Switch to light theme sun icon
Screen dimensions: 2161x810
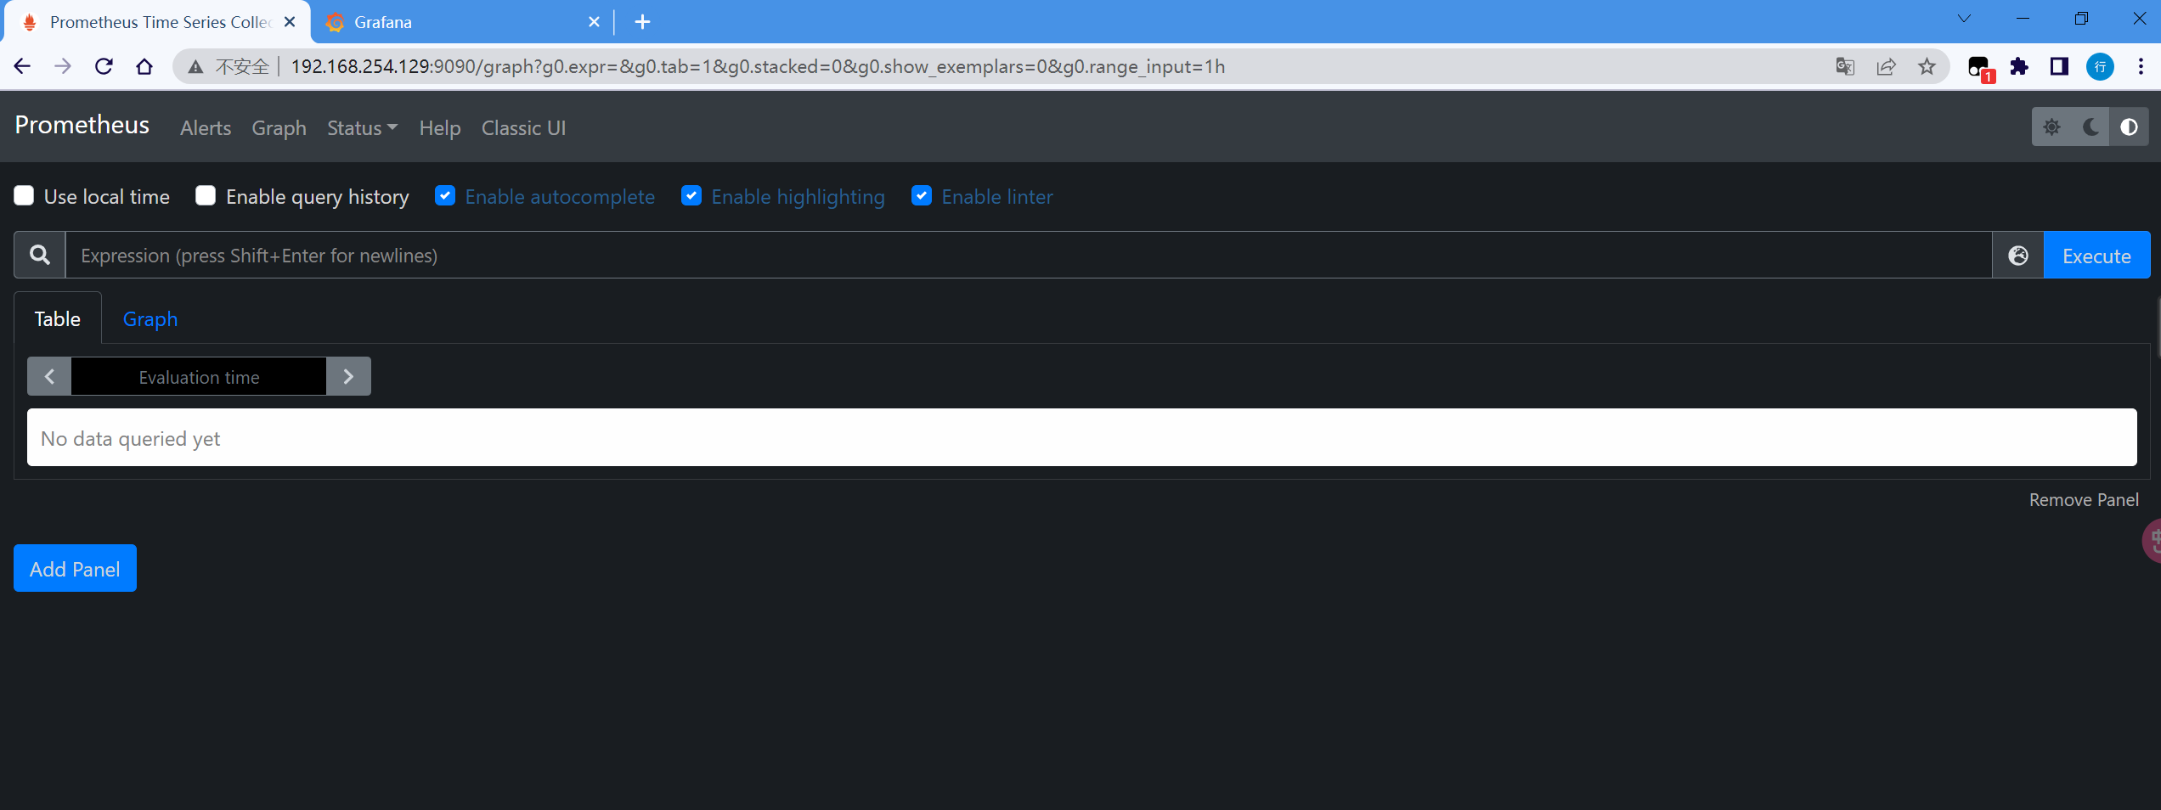point(2051,127)
